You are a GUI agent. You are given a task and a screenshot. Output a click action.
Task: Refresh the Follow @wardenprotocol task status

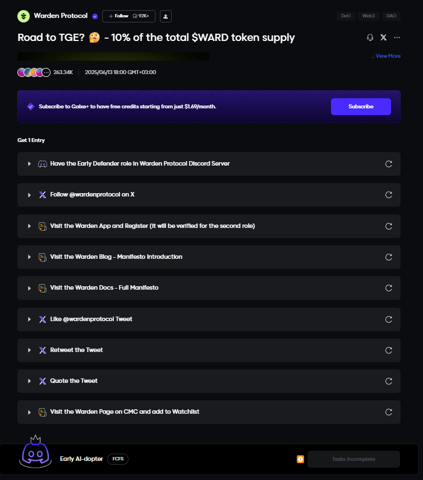(388, 195)
